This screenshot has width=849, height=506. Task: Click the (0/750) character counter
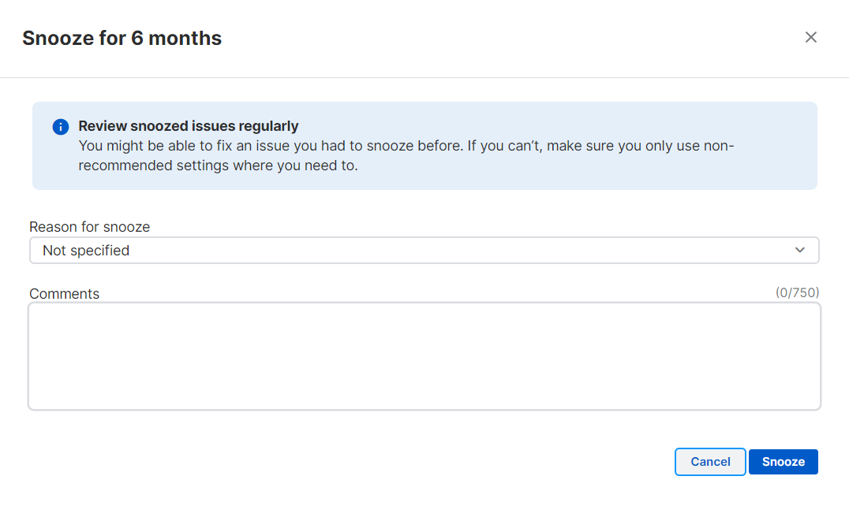pyautogui.click(x=797, y=293)
